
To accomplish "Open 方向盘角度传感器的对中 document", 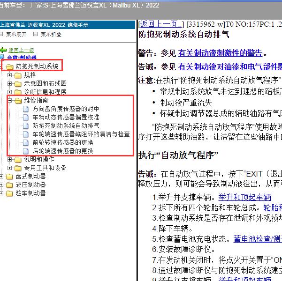I will pyautogui.click(x=66, y=109).
